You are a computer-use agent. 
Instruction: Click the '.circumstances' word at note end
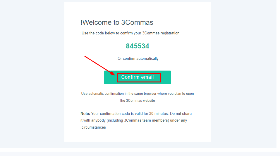coord(93,127)
